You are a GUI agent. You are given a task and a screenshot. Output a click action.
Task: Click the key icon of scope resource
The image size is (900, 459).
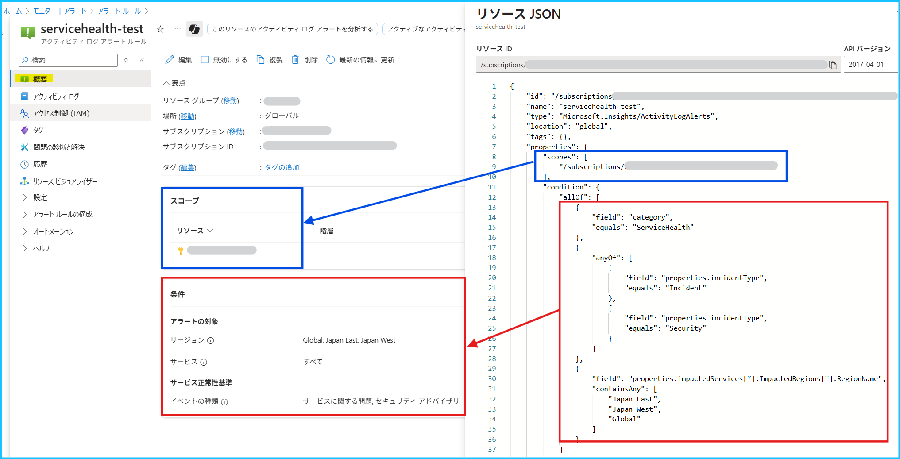[181, 251]
